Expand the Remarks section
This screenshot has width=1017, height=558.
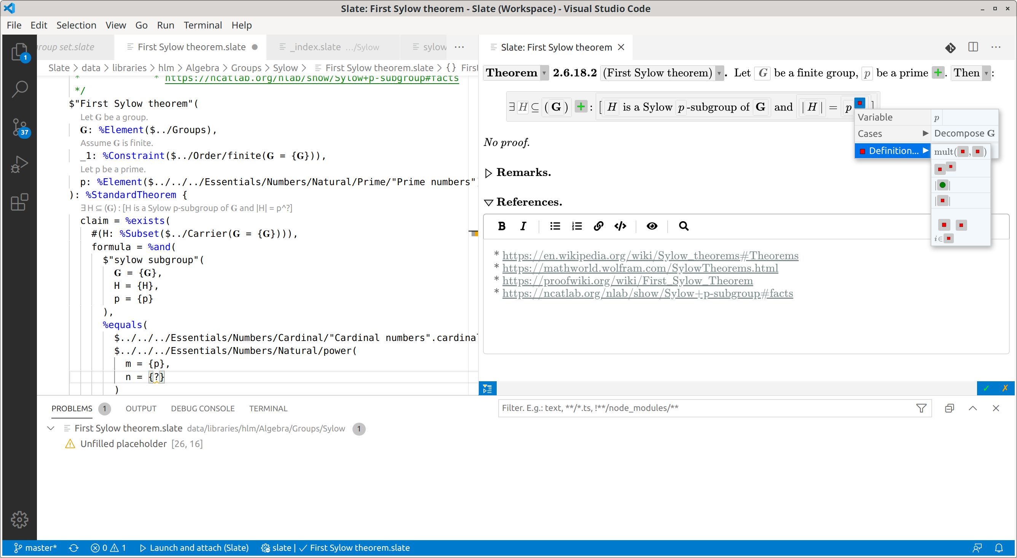click(x=488, y=173)
